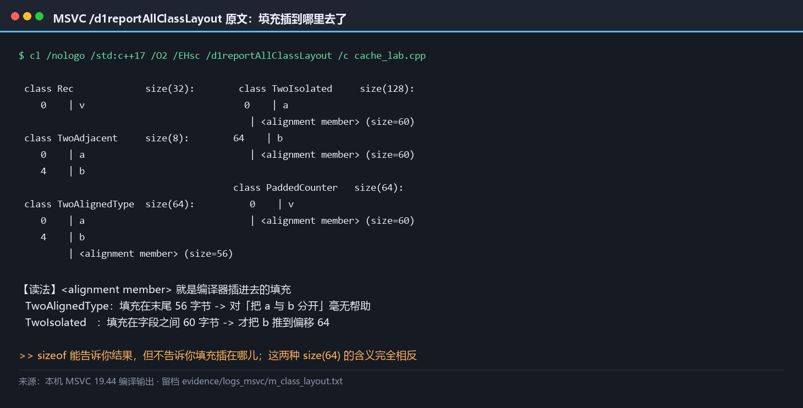The width and height of the screenshot is (803, 408).
Task: Click the '64 | b' row in TwoIsolated
Action: pos(258,138)
